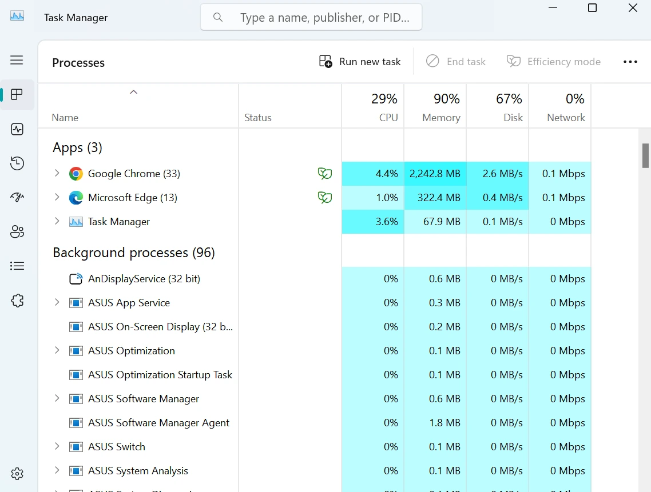This screenshot has height=492, width=651.
Task: Click the vertical scrollbar thumb
Action: pos(645,155)
